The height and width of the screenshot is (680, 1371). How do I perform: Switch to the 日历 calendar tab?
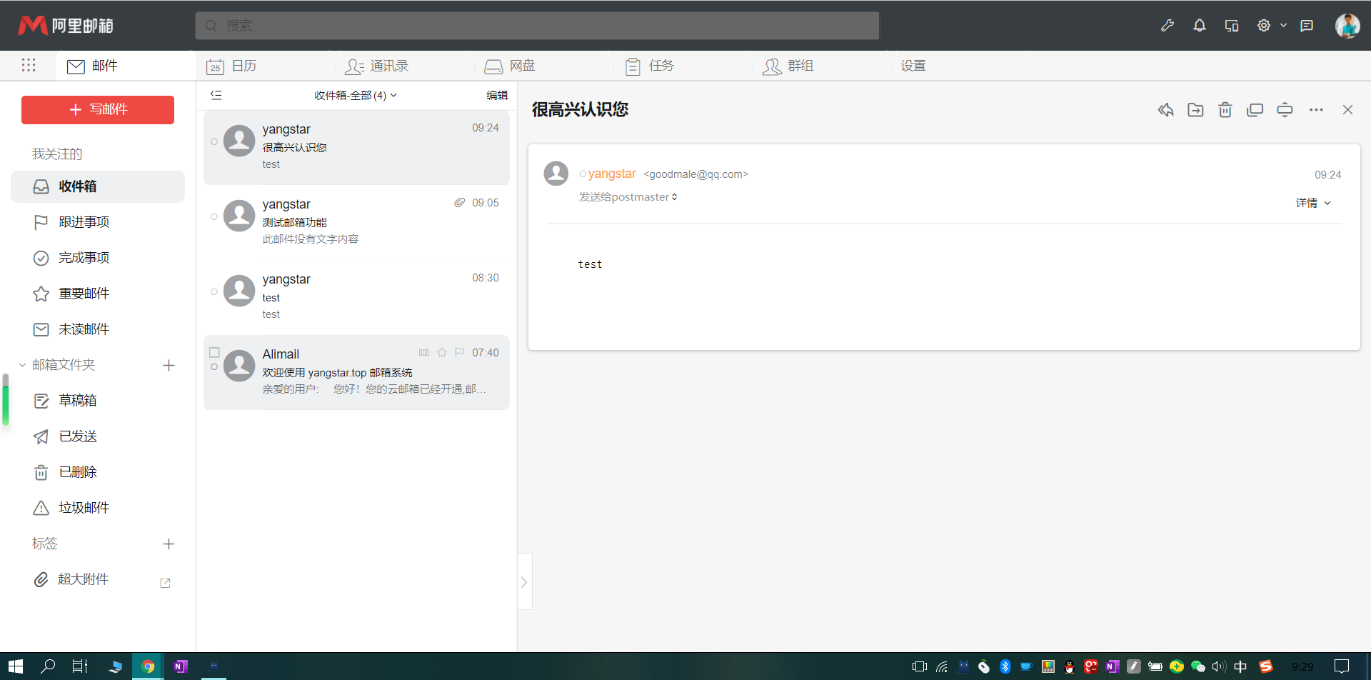pyautogui.click(x=243, y=65)
